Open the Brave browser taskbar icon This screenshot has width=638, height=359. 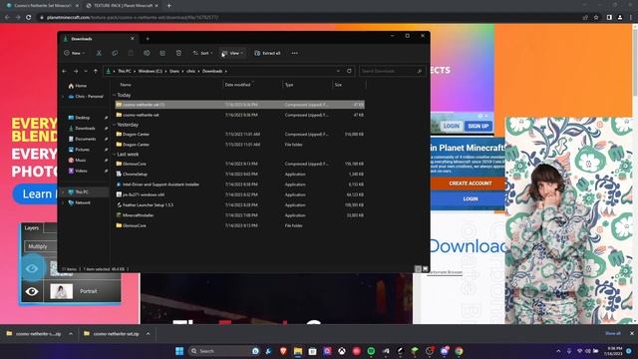tap(283, 351)
